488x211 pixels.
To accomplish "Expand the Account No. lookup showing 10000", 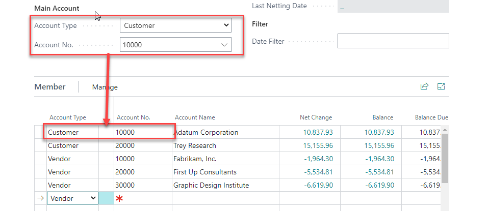I will 224,45.
